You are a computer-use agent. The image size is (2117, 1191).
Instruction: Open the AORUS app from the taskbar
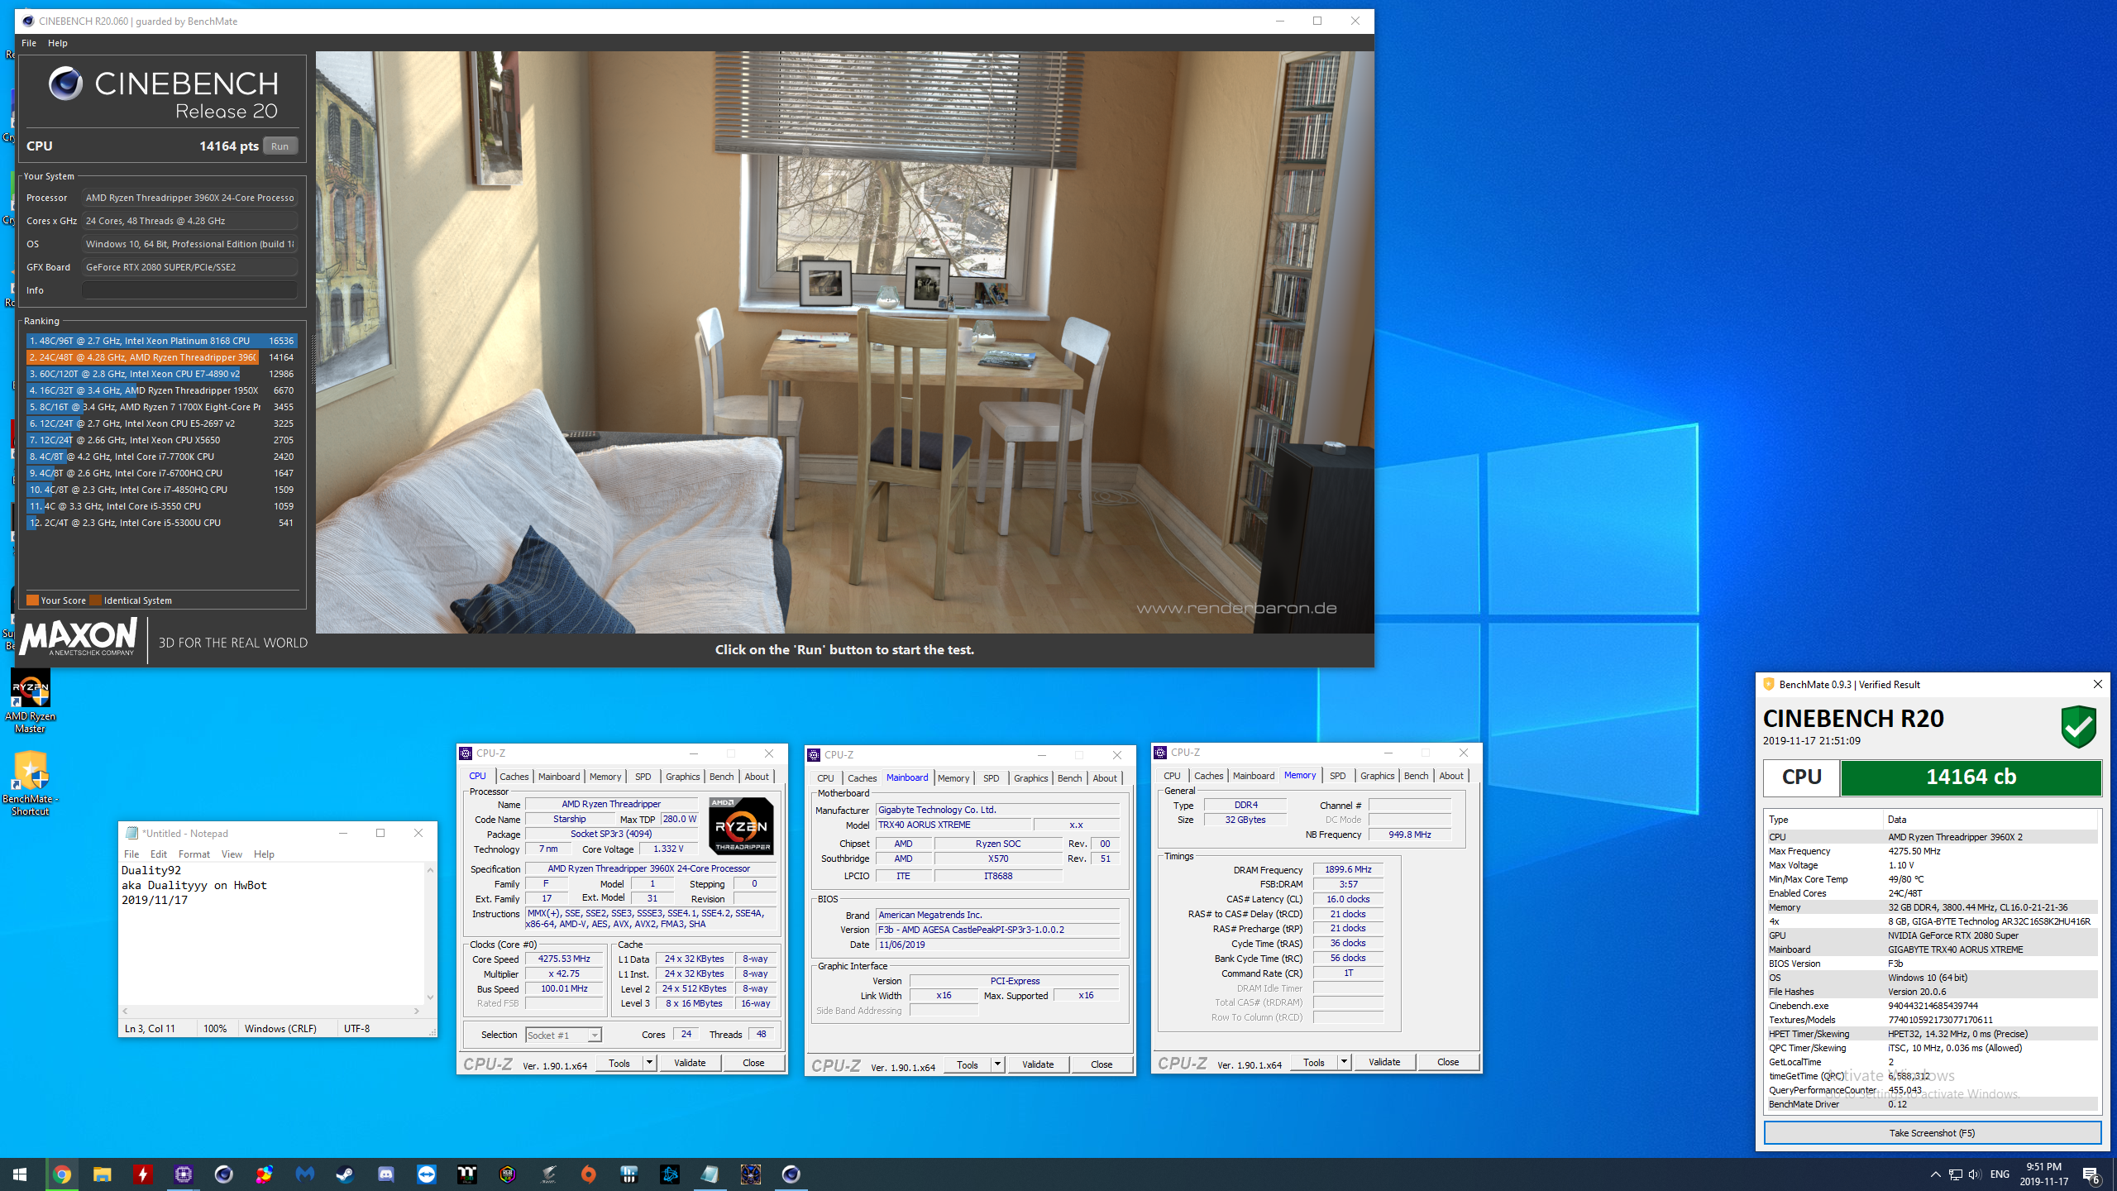tap(548, 1174)
